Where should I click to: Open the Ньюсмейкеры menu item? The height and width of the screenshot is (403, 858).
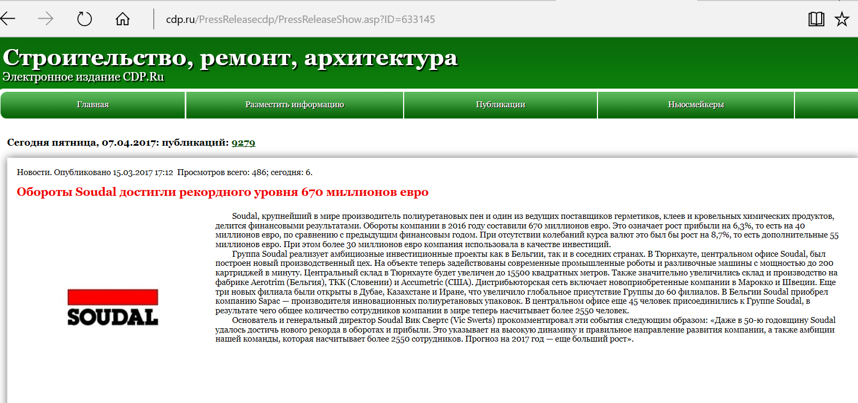(x=696, y=105)
